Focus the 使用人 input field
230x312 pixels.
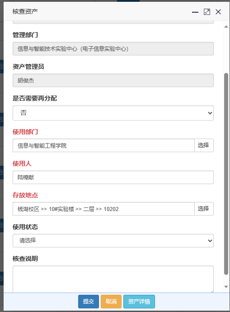(113, 177)
